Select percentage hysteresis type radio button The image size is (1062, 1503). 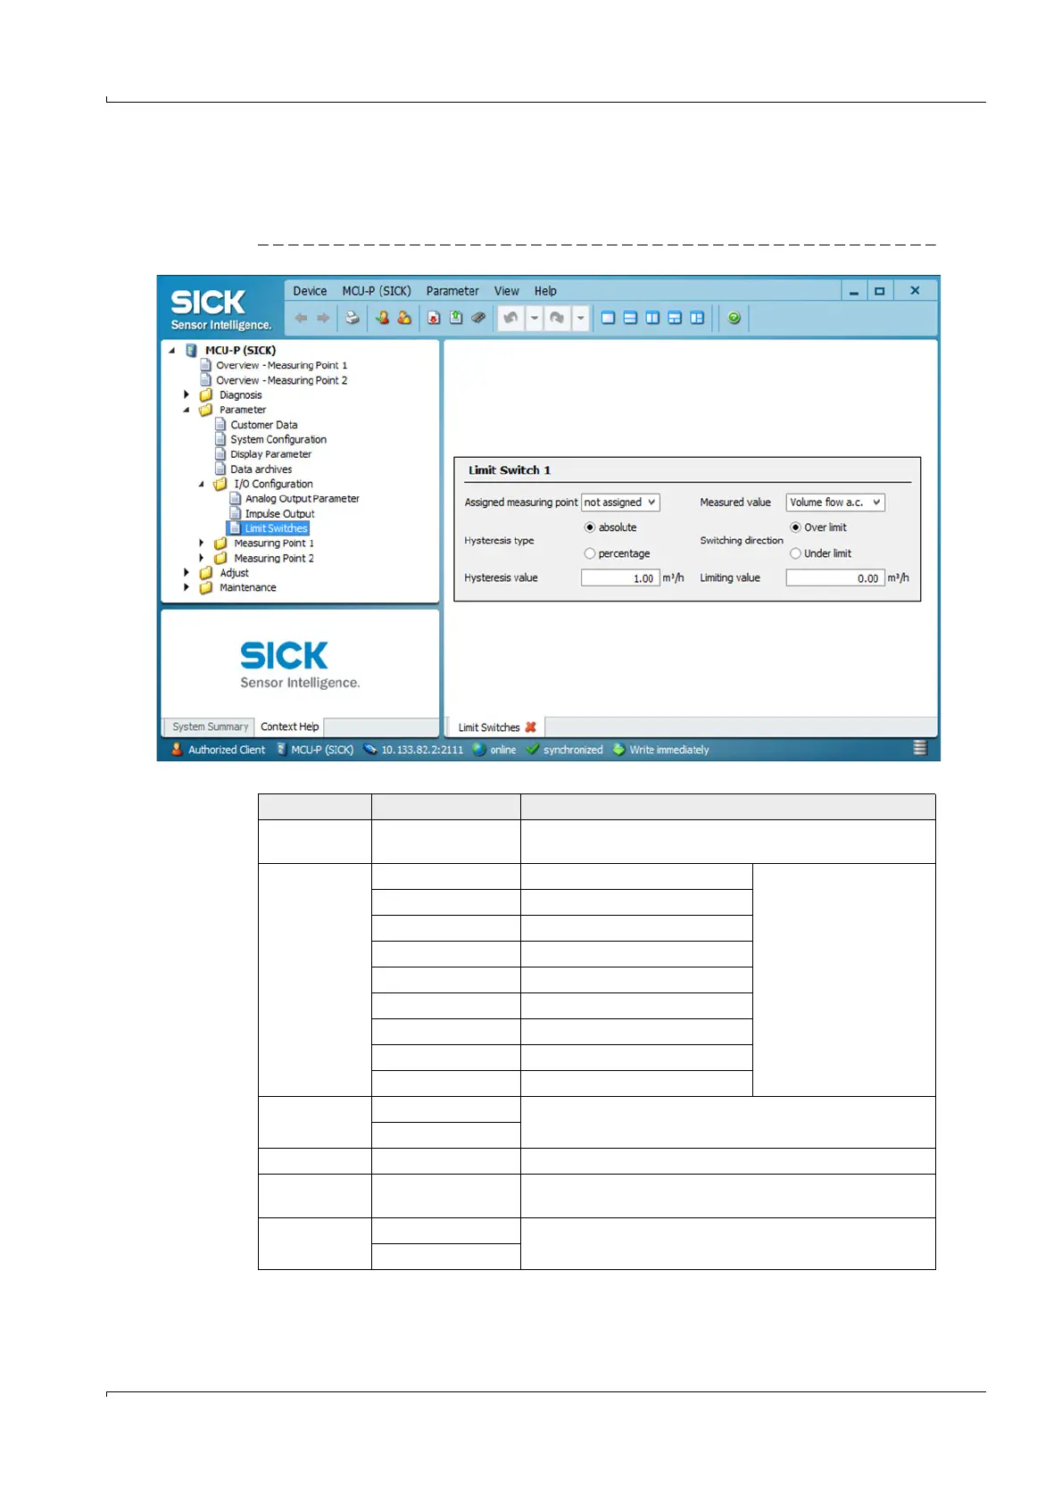click(x=590, y=553)
